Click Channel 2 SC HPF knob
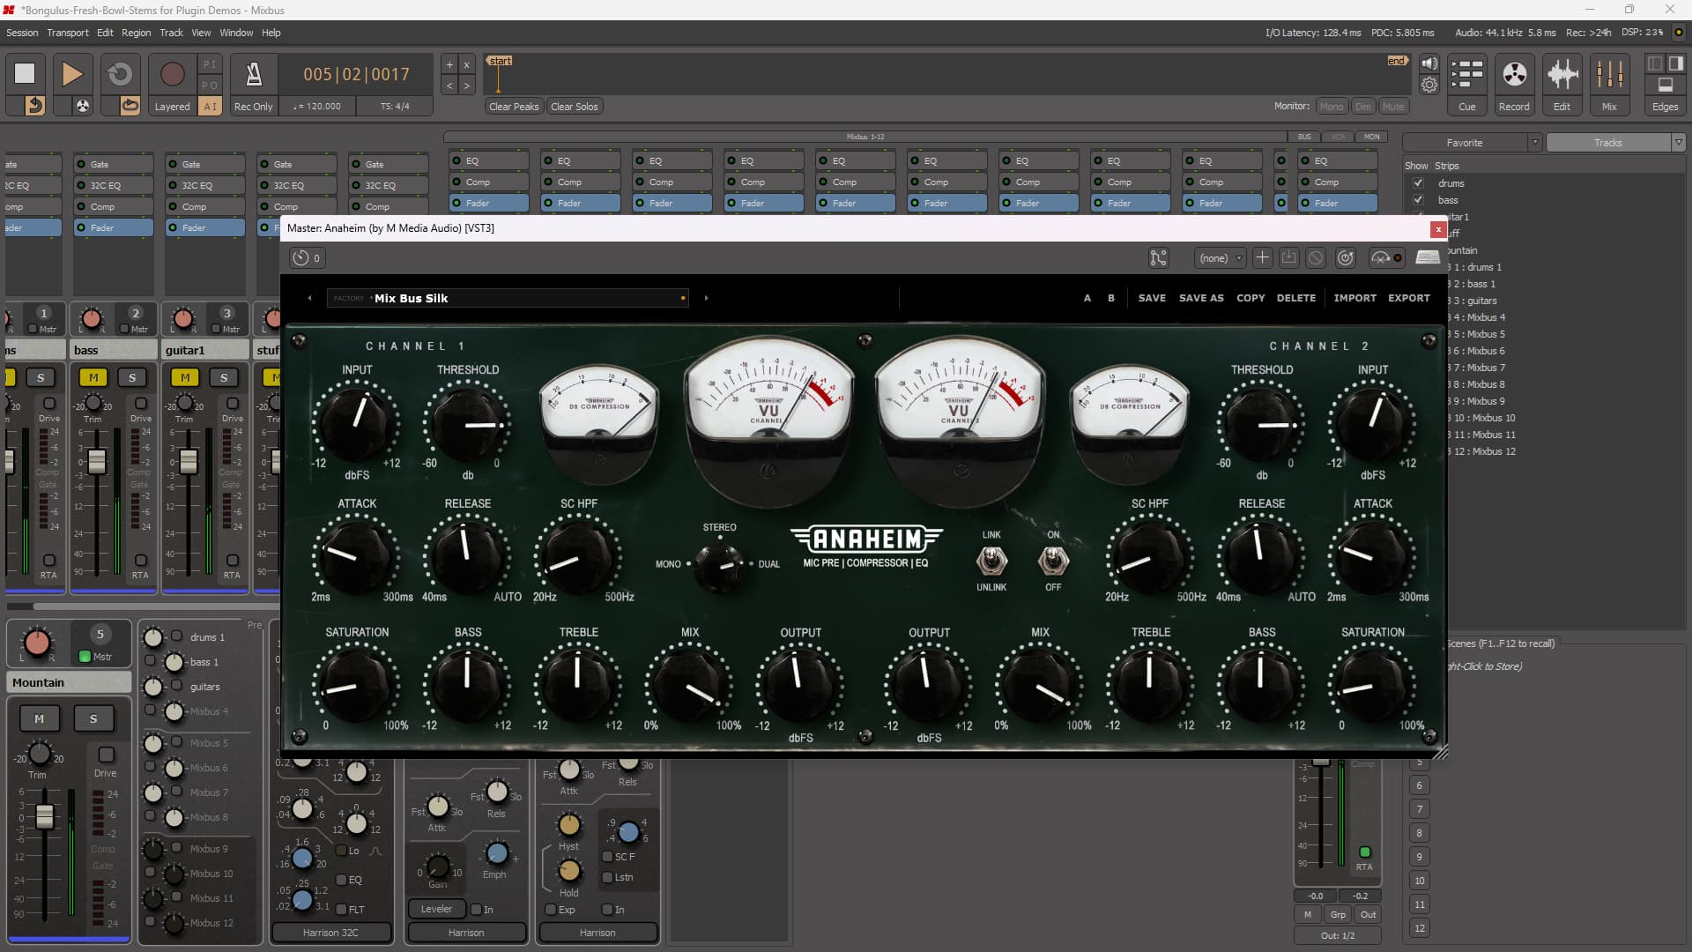This screenshot has width=1692, height=952. 1149,556
